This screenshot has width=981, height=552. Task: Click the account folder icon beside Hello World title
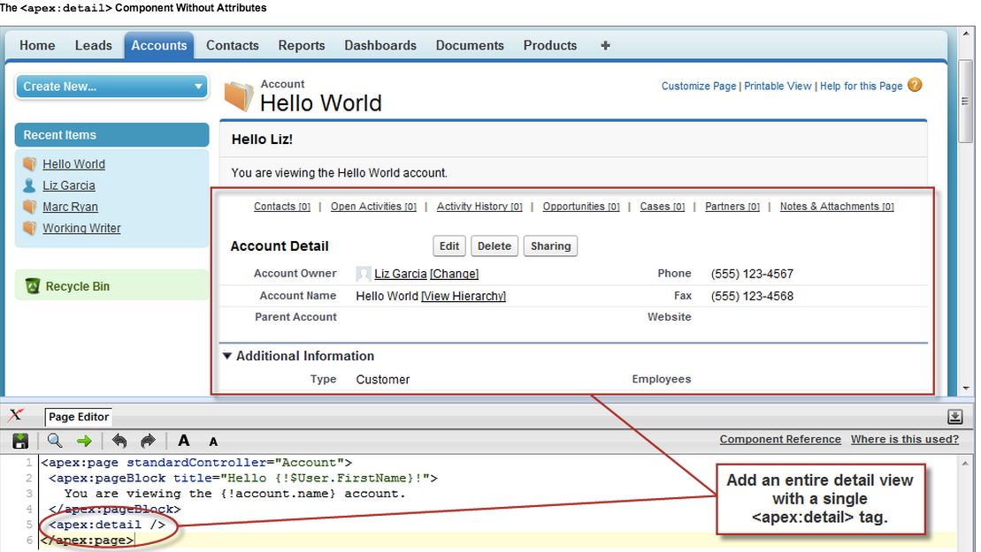click(239, 96)
